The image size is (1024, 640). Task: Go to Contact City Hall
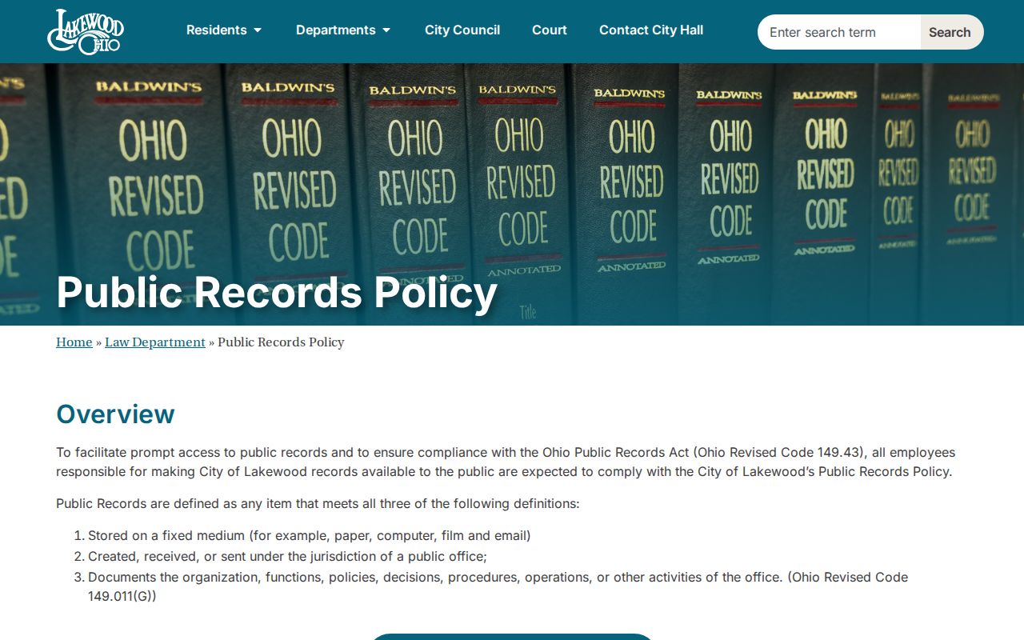pyautogui.click(x=651, y=30)
